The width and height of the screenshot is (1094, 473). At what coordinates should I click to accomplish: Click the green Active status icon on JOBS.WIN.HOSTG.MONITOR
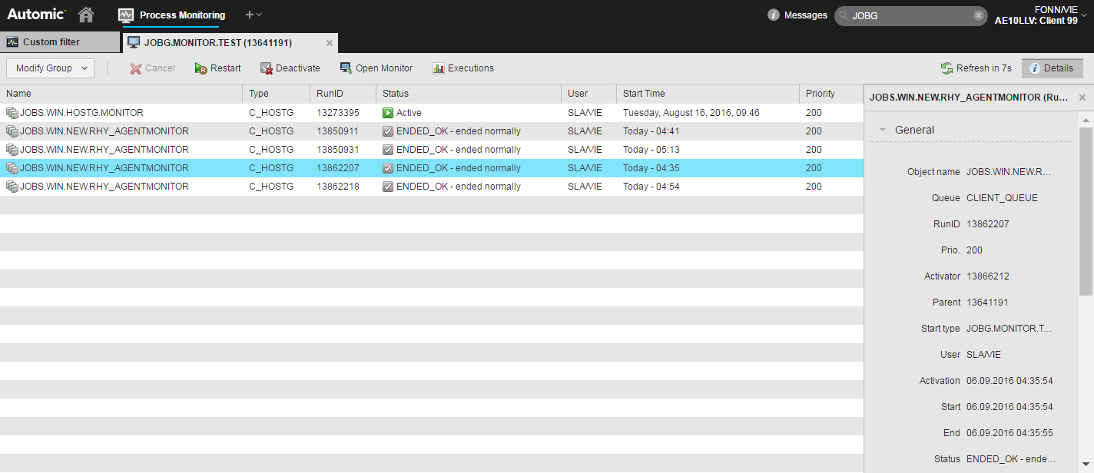pos(387,112)
